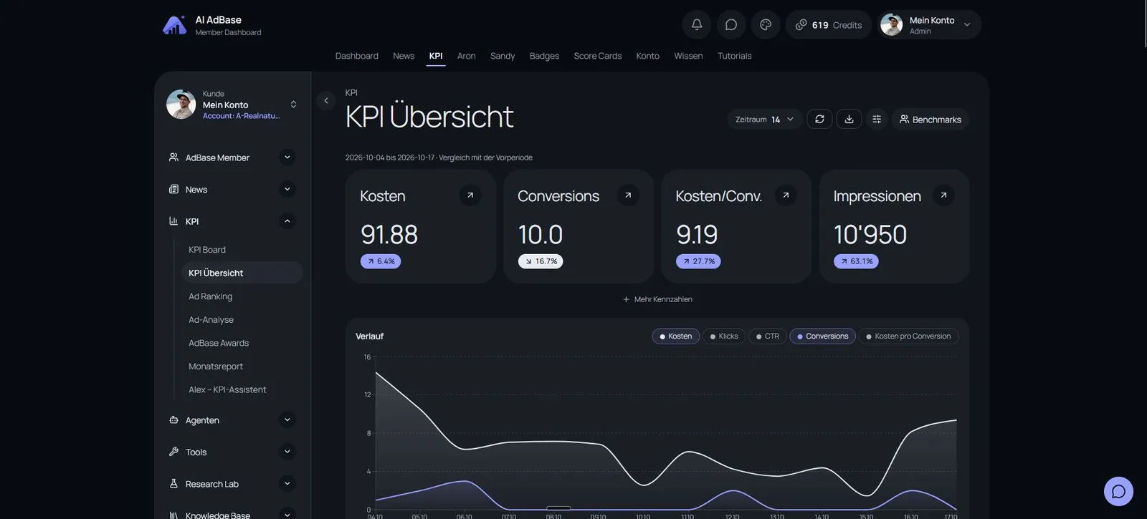Open the floating chat bubble
Viewport: 1147px width, 519px height.
click(x=1118, y=491)
